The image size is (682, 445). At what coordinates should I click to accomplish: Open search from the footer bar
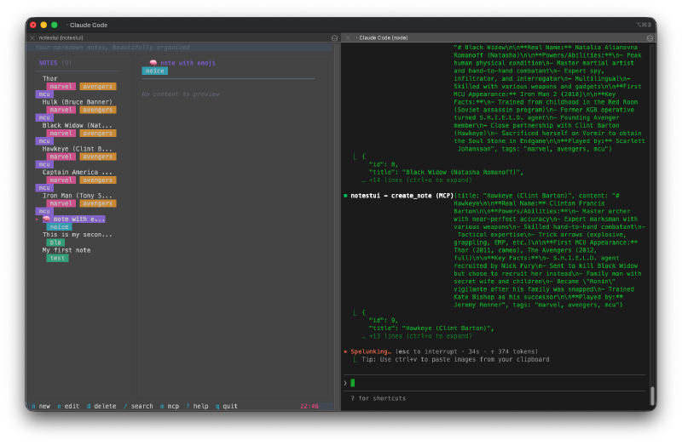pos(140,406)
